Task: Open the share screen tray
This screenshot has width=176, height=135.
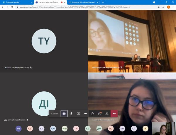Action: tap(78, 114)
